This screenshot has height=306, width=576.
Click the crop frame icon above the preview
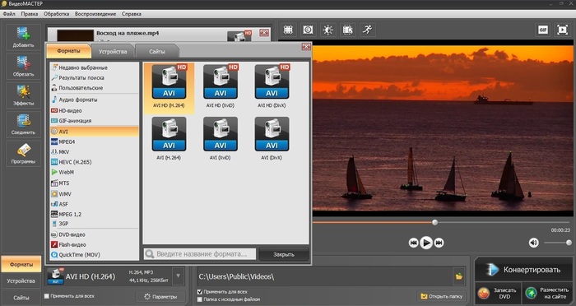tap(288, 30)
